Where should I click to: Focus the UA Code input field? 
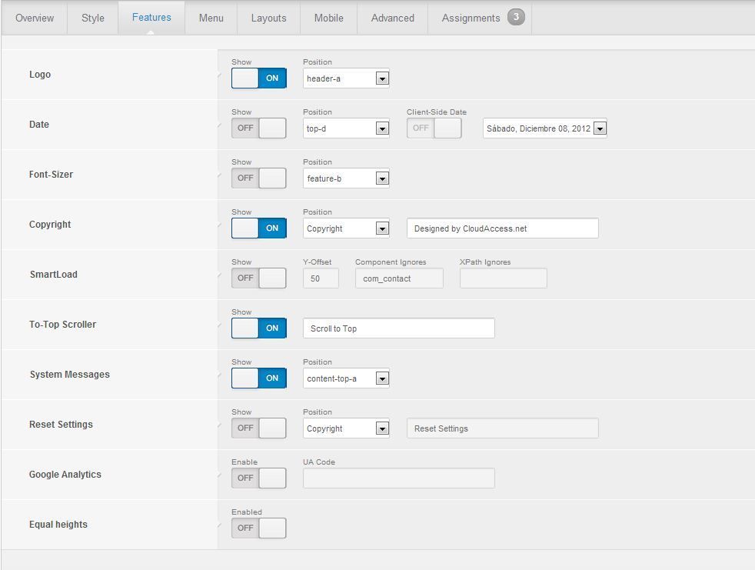coord(399,478)
